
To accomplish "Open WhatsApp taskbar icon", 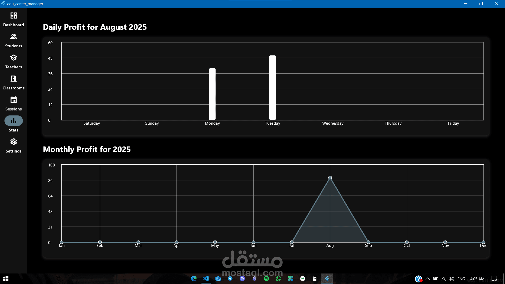I will 279,278.
